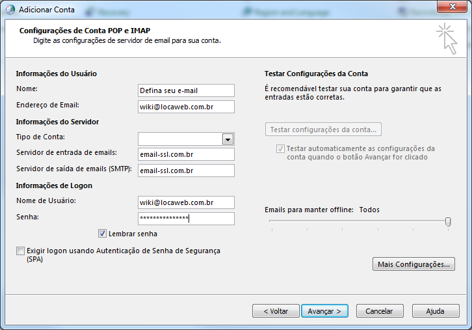The width and height of the screenshot is (472, 330).
Task: Click the Cancelar button
Action: click(x=379, y=311)
